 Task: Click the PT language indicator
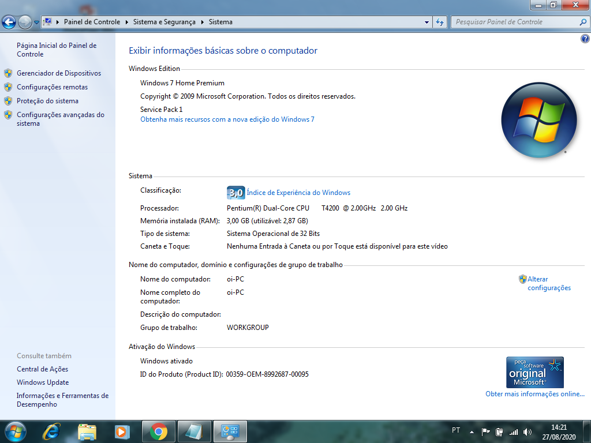(x=456, y=430)
